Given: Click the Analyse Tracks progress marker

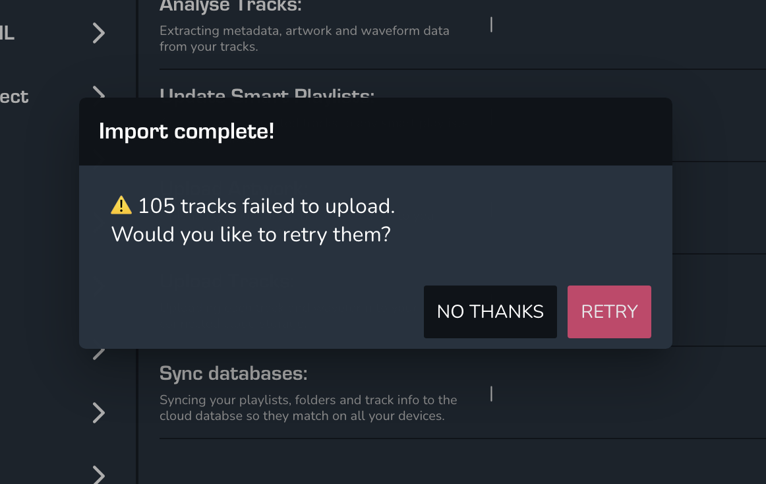Looking at the screenshot, I should [491, 25].
